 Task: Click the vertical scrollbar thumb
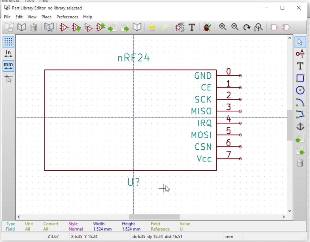tap(290, 125)
